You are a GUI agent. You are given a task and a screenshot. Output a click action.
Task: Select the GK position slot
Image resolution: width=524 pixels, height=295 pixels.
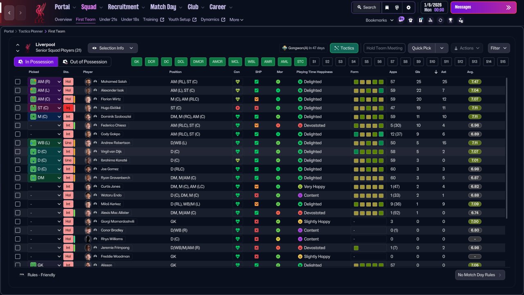point(137,62)
